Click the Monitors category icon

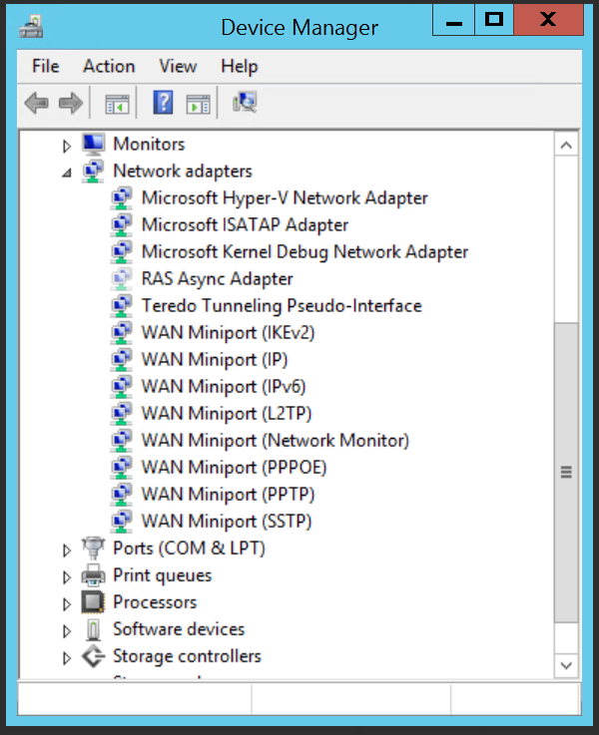(94, 144)
